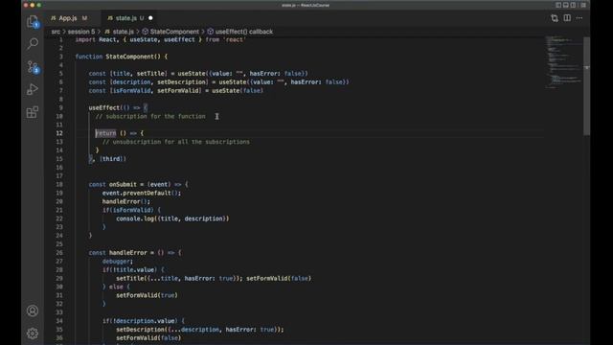Open the Customize Layout control
The width and height of the screenshot is (613, 345).
pos(583,5)
